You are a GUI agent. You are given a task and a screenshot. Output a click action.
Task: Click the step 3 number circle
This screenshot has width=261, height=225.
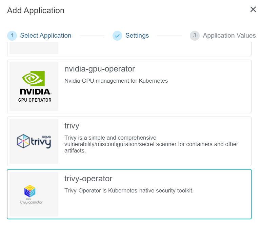click(195, 36)
